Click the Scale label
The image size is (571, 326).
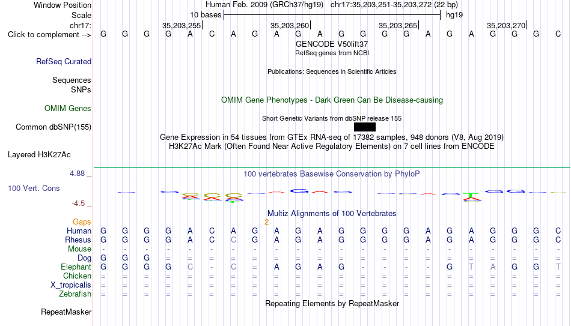tap(81, 15)
